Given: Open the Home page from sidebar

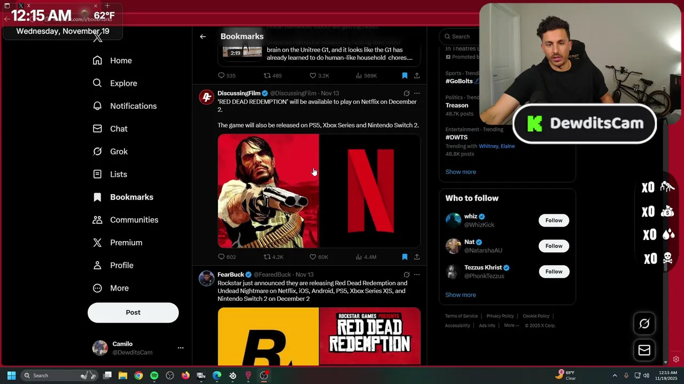Looking at the screenshot, I should [112, 60].
